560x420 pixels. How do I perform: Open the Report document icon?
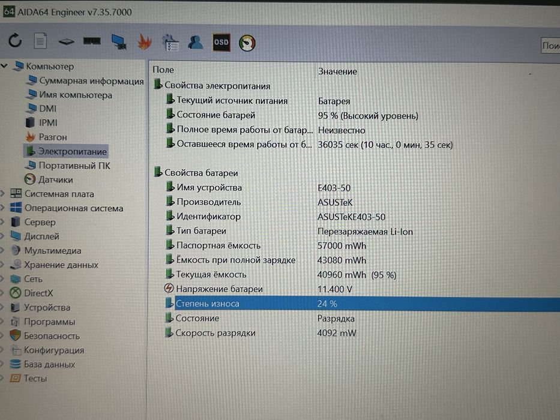point(40,41)
